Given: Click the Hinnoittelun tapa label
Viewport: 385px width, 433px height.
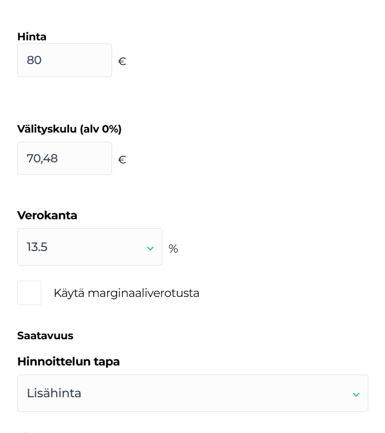Looking at the screenshot, I should 68,361.
